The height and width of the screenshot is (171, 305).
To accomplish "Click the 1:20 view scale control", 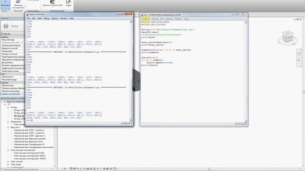I will (x=64, y=169).
